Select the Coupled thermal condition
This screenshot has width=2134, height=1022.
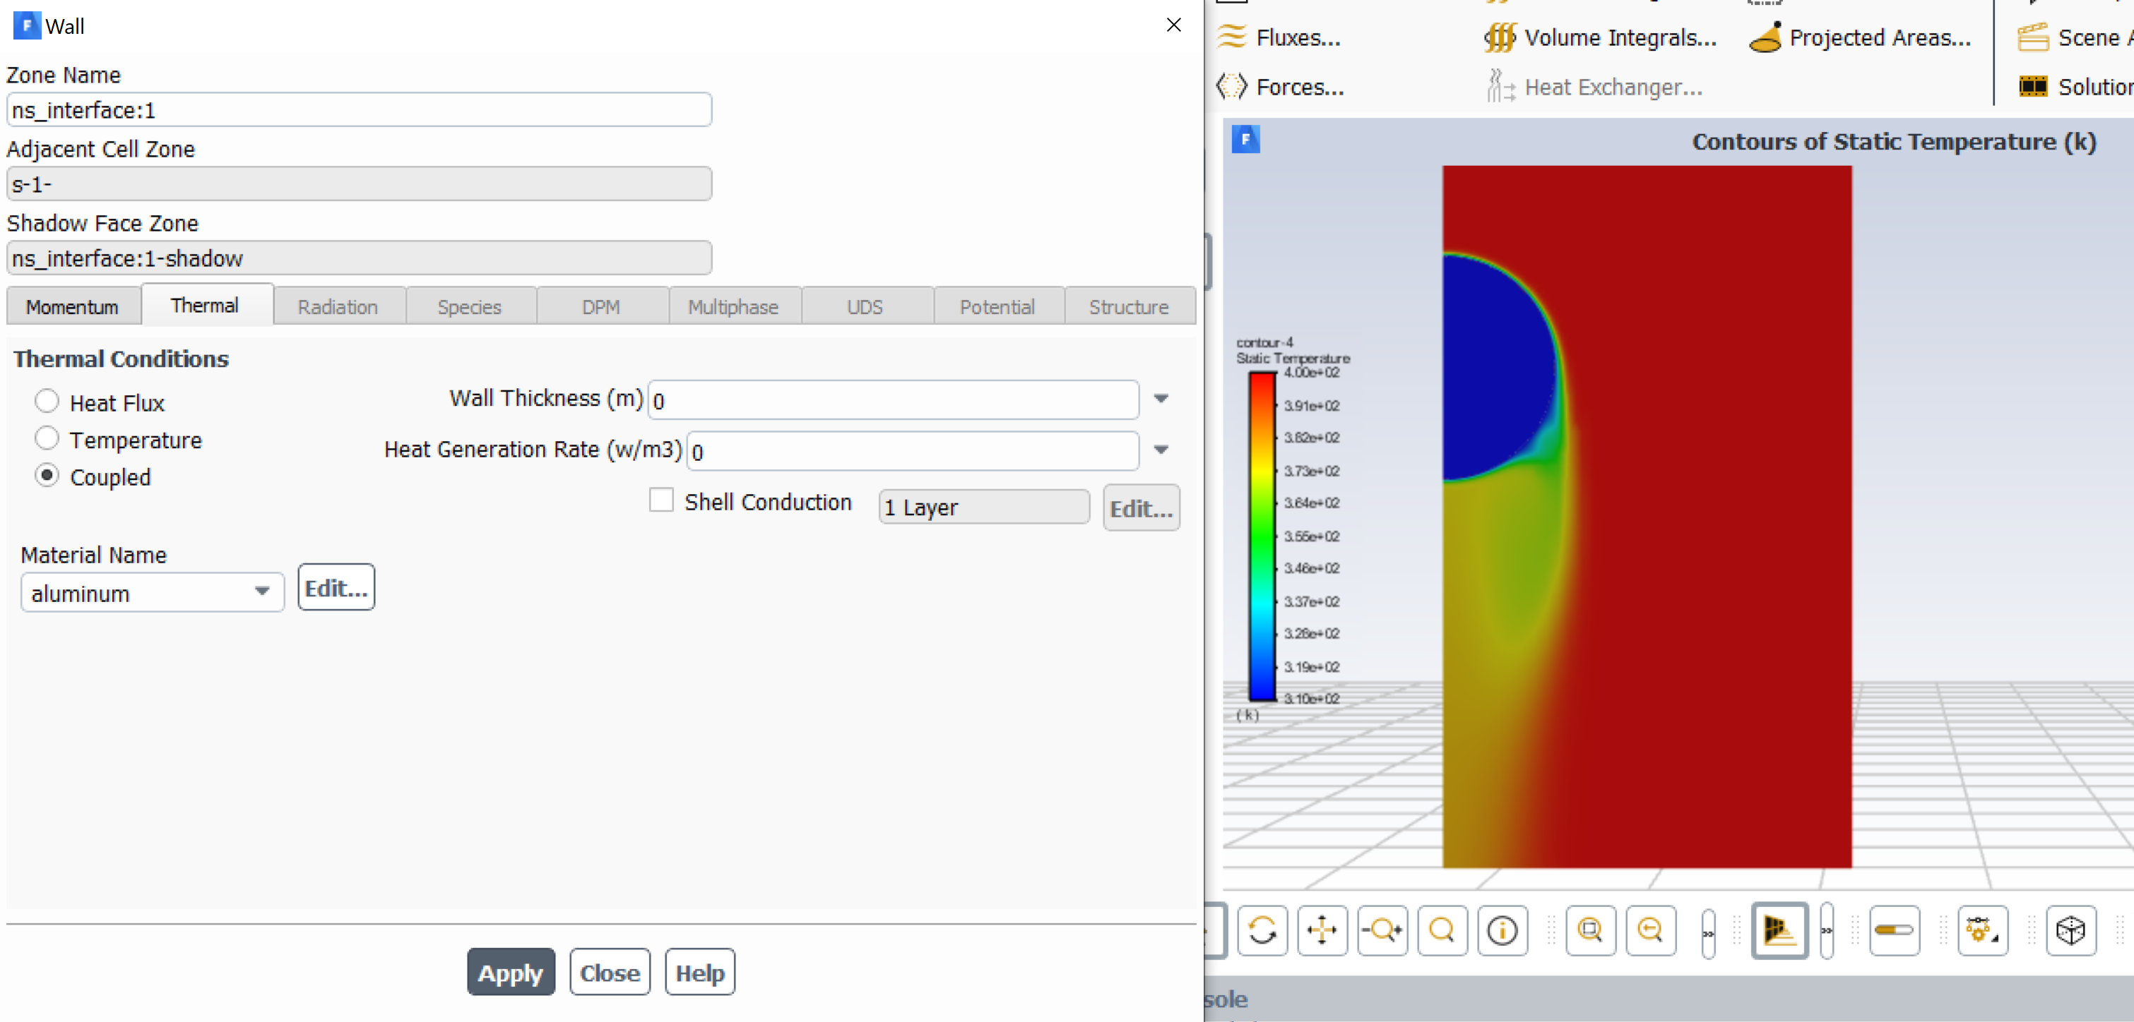coord(47,475)
